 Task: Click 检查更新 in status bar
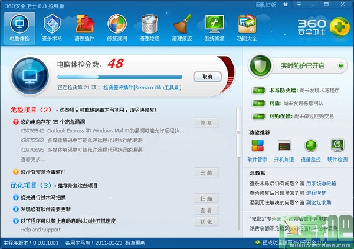pos(135,243)
